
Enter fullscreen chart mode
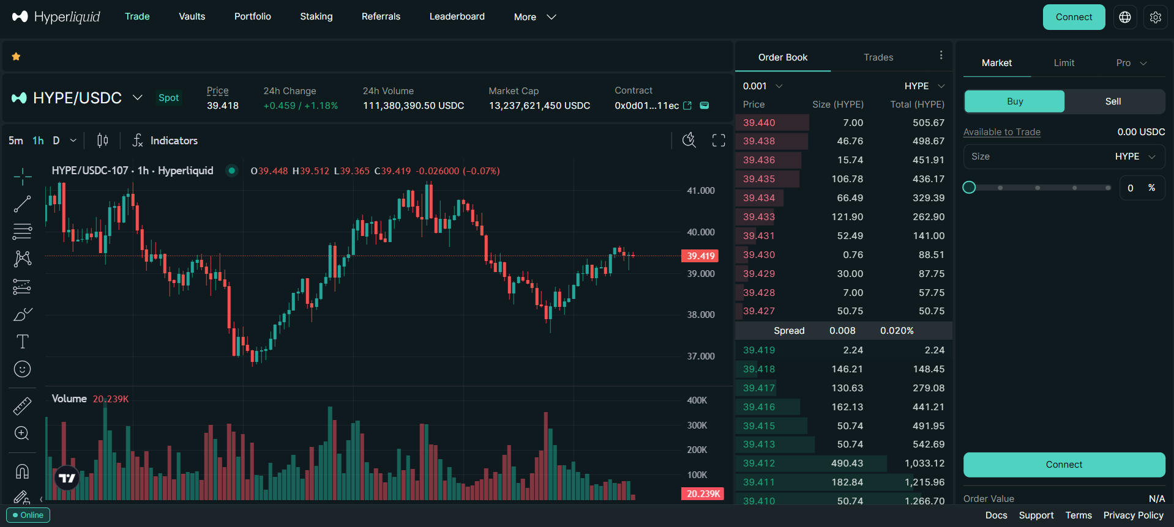[719, 141]
